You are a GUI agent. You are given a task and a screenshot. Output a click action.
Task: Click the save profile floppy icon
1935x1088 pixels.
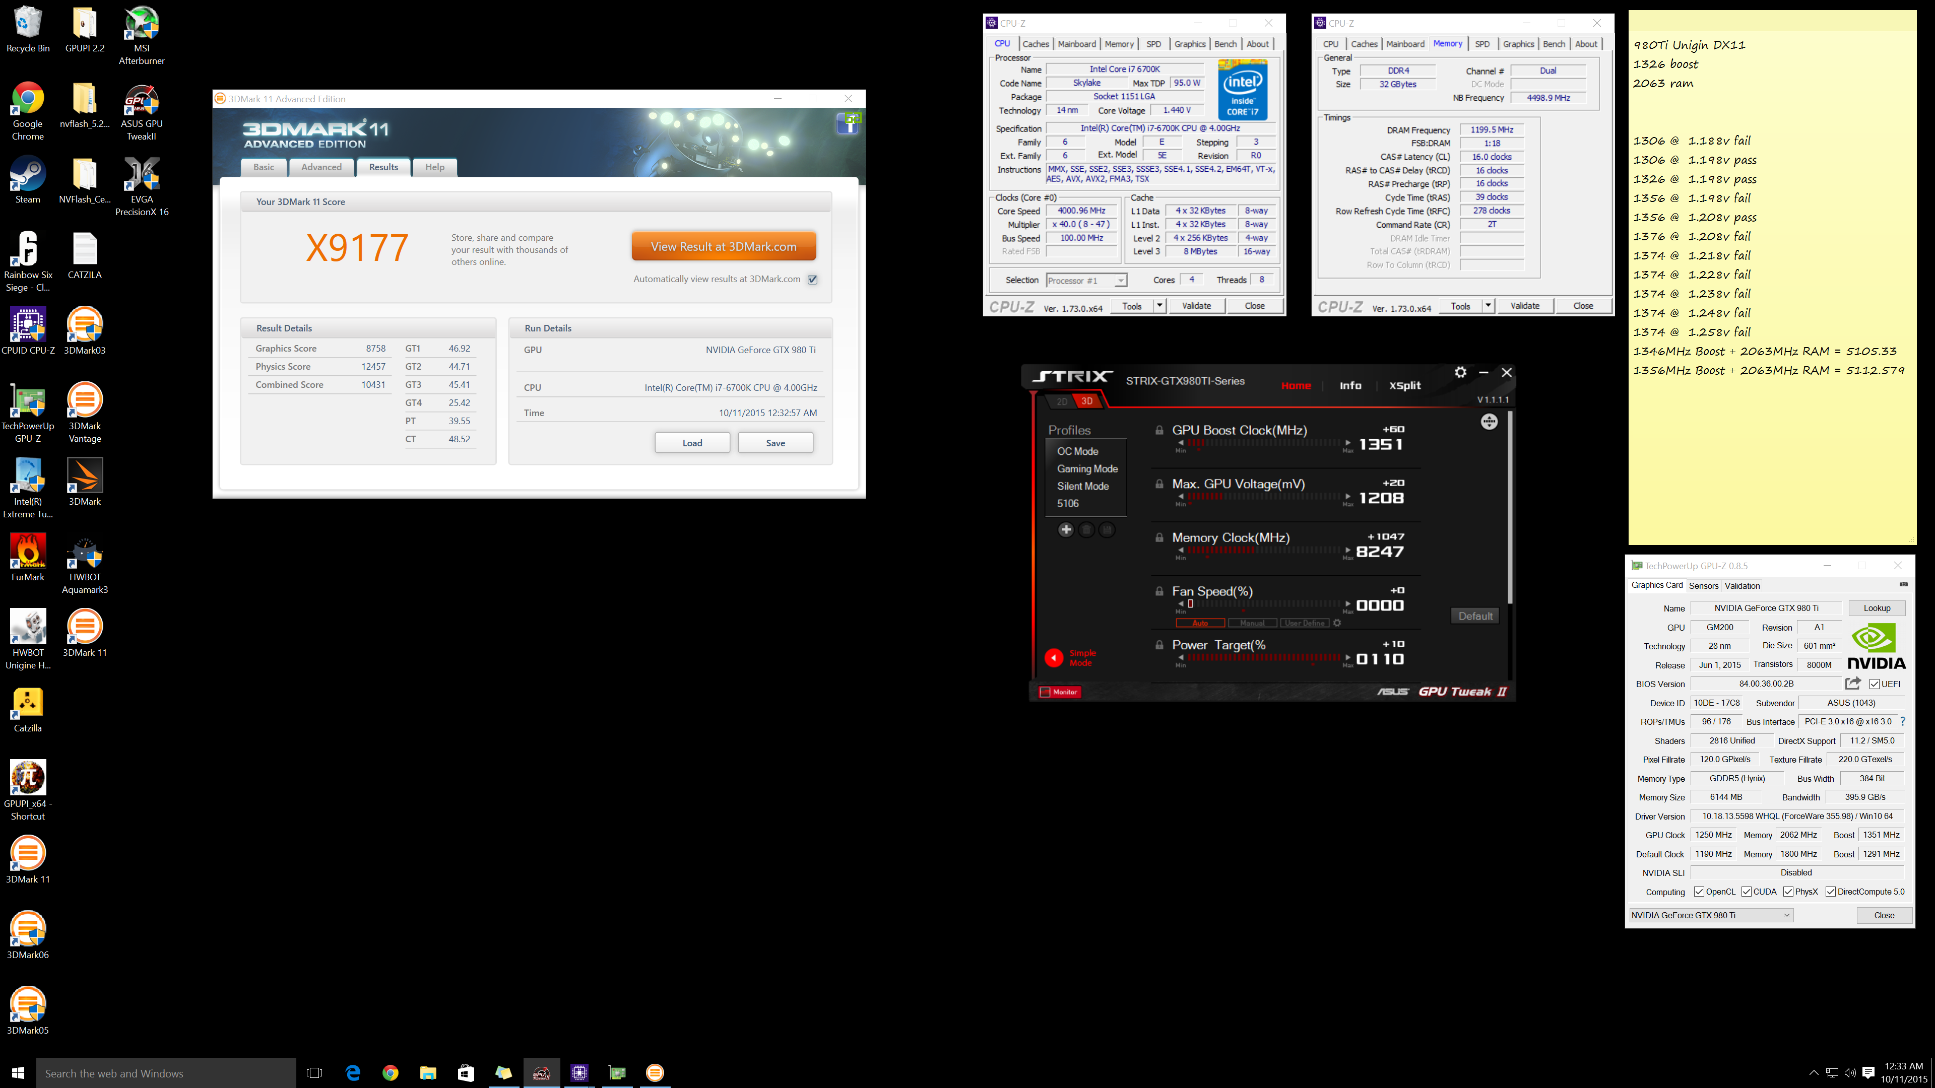tap(1107, 530)
